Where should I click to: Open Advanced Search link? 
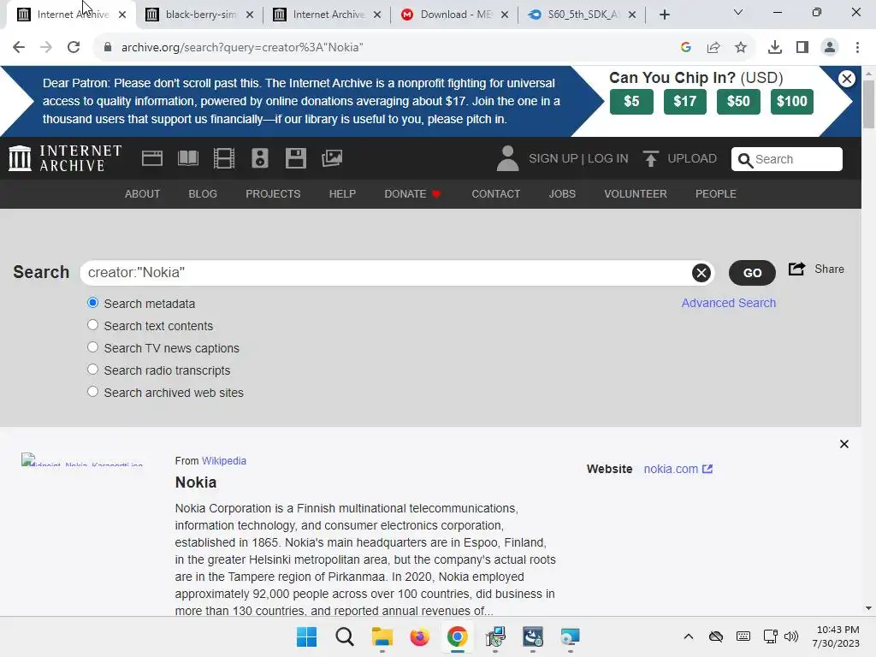click(729, 303)
